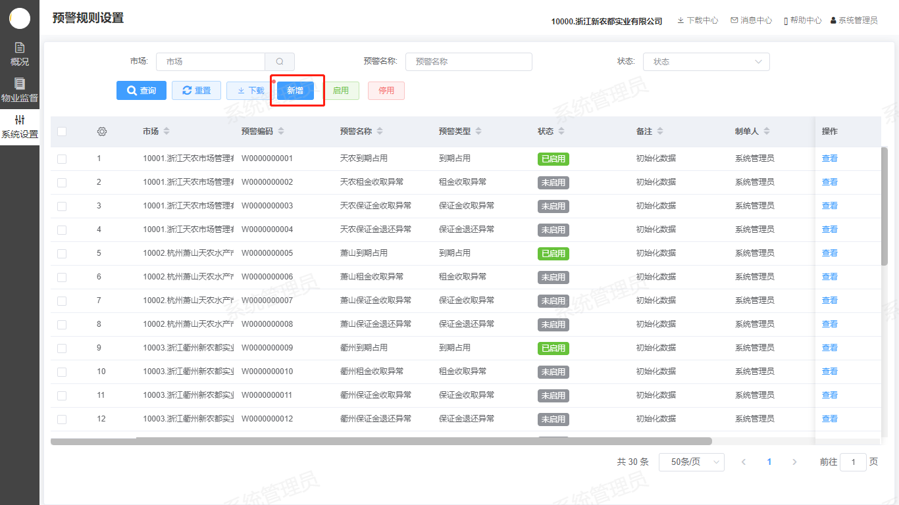Screen dimensions: 899x505
Task: Click the horizontal table scrollbar
Action: point(381,441)
